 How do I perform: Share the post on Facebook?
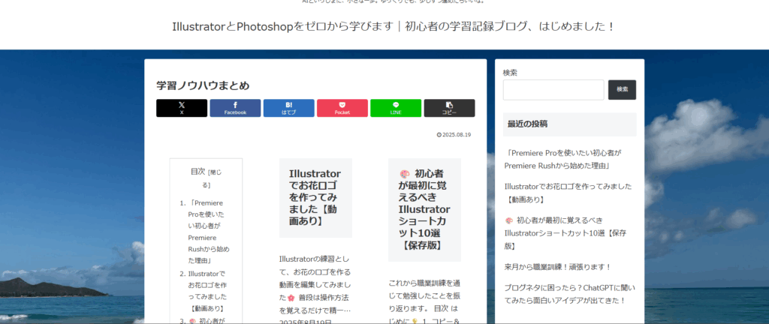point(235,108)
